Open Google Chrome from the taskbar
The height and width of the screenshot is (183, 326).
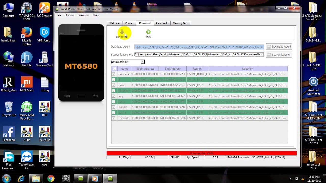pyautogui.click(x=51, y=179)
